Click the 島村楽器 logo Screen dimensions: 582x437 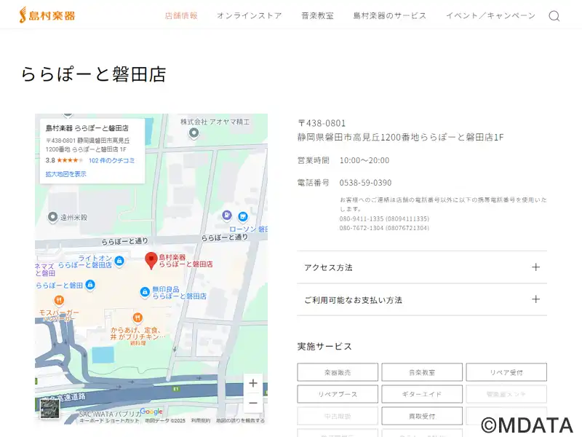[47, 15]
